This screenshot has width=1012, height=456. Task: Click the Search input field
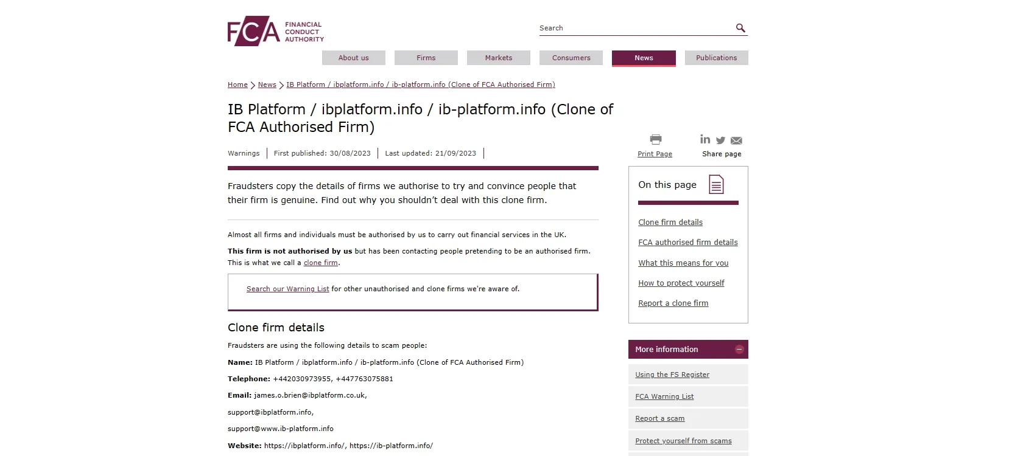point(636,28)
